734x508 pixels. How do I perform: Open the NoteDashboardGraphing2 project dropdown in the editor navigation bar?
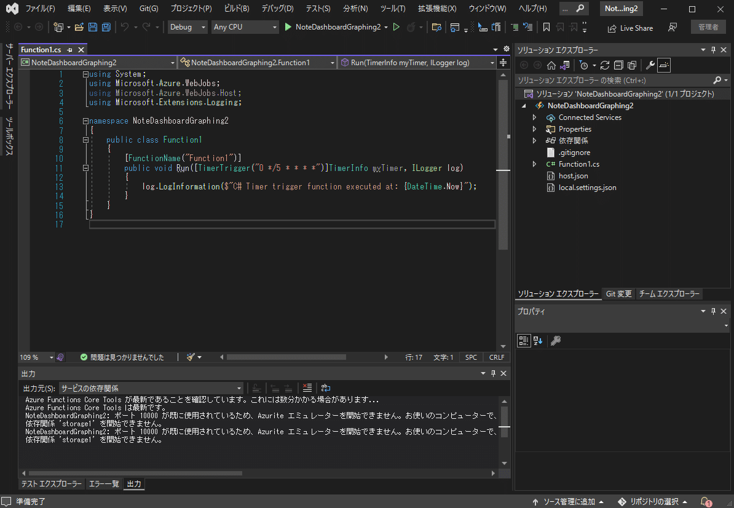(98, 62)
